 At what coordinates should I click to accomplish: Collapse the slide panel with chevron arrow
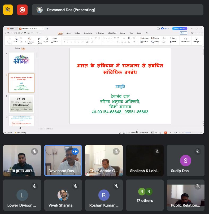(x=35, y=48)
